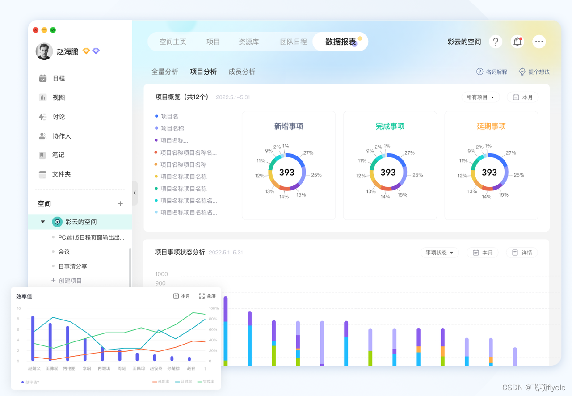Screen dimensions: 572x396
Task: Toggle the legend entry with light-blue dot
Action: pyautogui.click(x=186, y=212)
